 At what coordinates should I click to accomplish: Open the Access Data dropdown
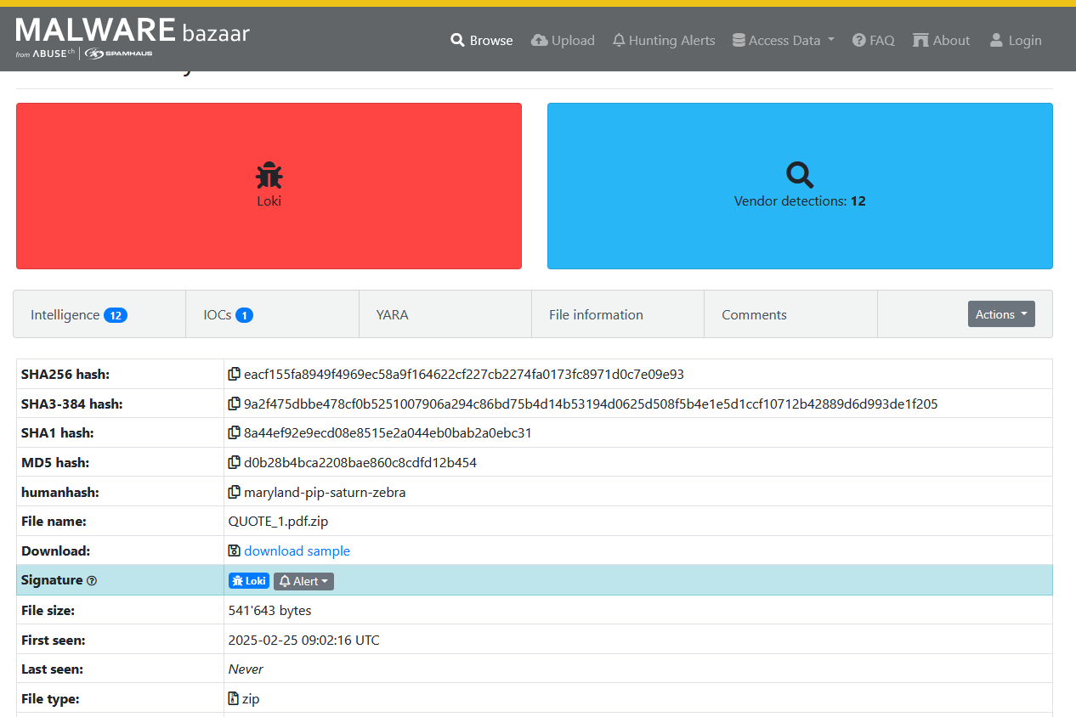[x=783, y=40]
